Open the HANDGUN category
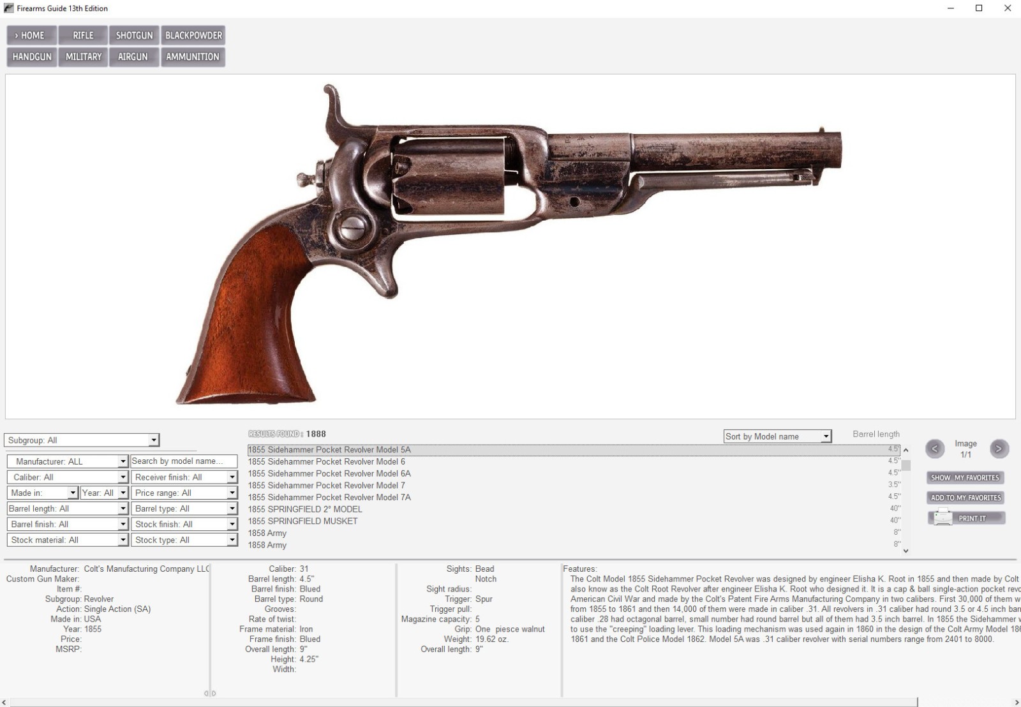1021x707 pixels. point(32,57)
